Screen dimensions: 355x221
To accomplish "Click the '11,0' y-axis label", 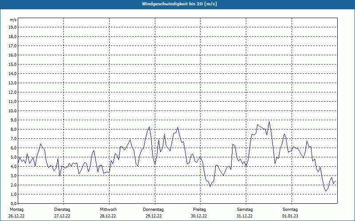I will tap(13, 102).
